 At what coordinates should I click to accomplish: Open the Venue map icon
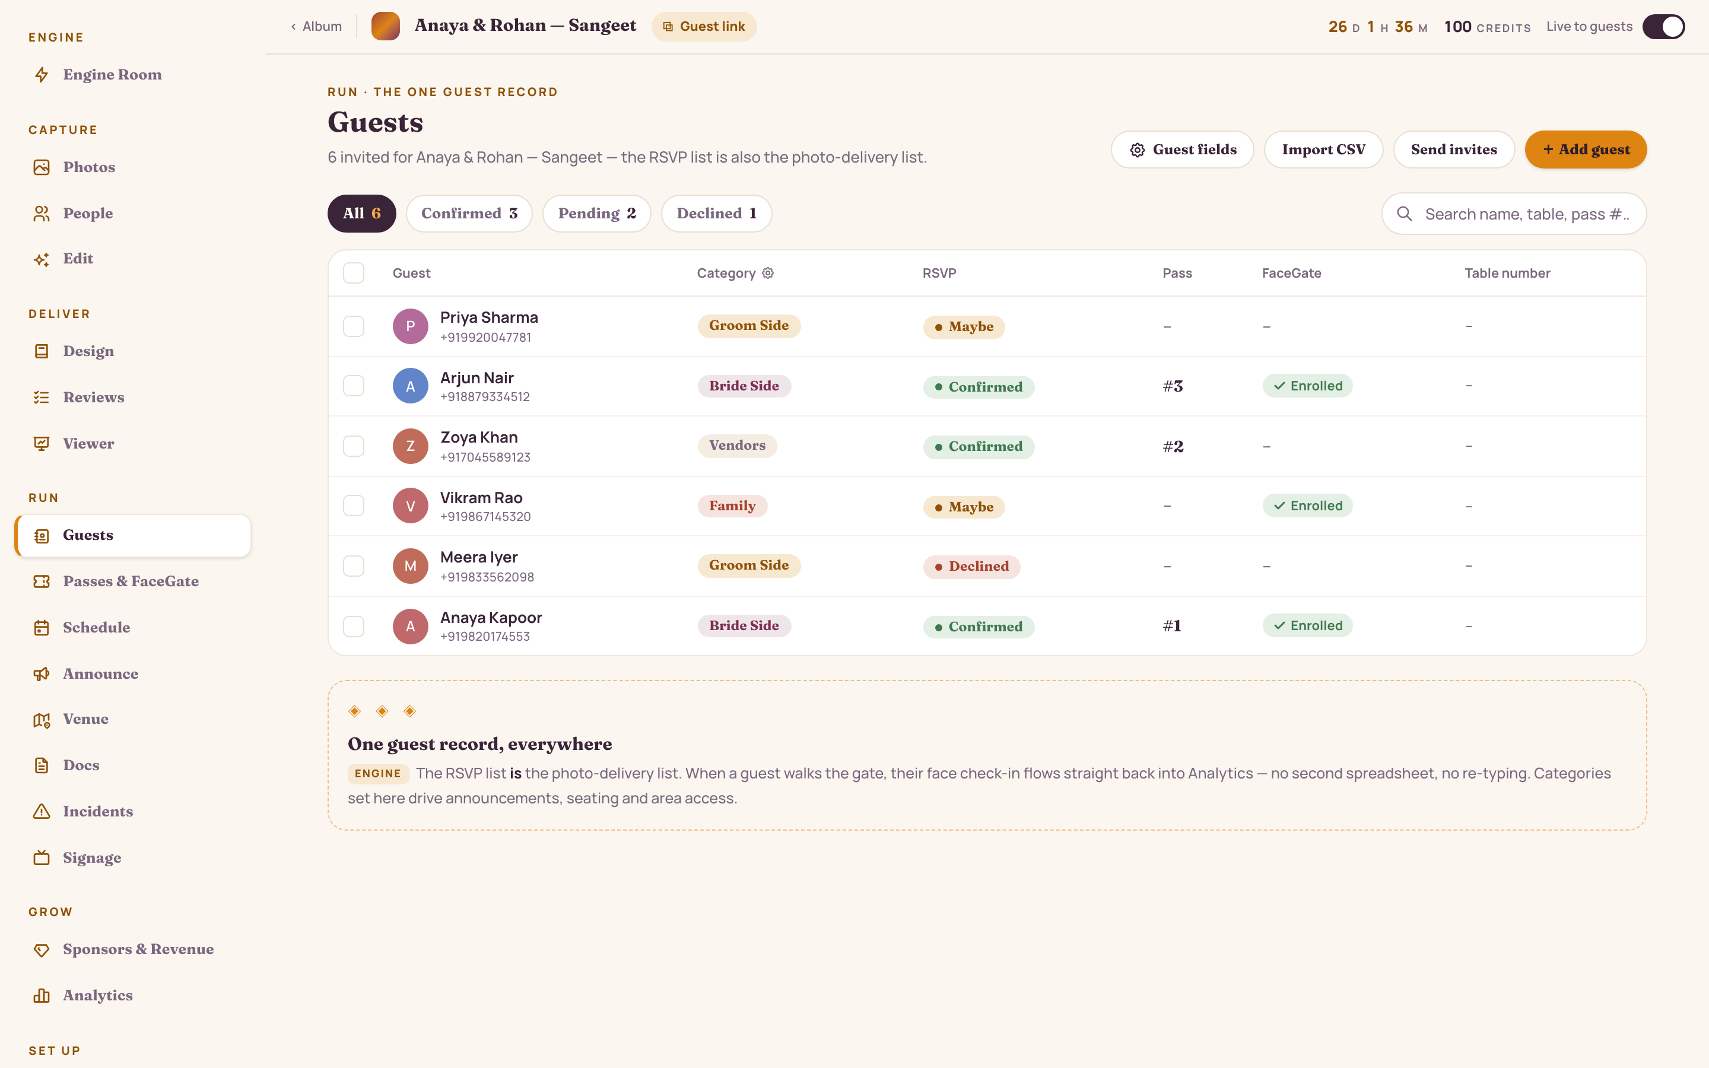click(42, 720)
